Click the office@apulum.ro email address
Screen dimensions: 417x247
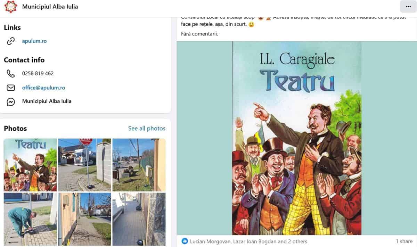(43, 88)
